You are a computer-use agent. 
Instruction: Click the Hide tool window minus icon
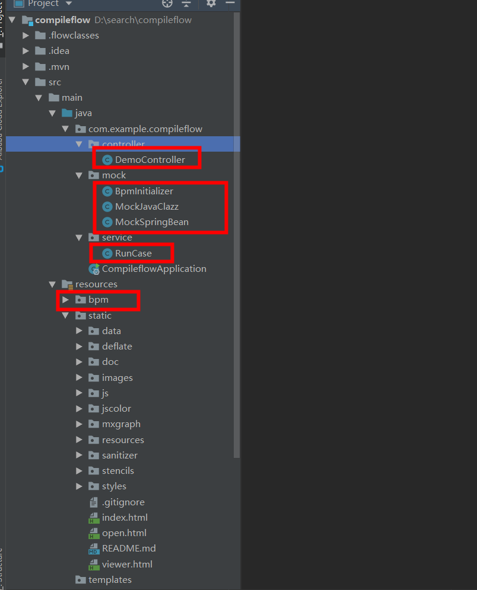pyautogui.click(x=231, y=4)
